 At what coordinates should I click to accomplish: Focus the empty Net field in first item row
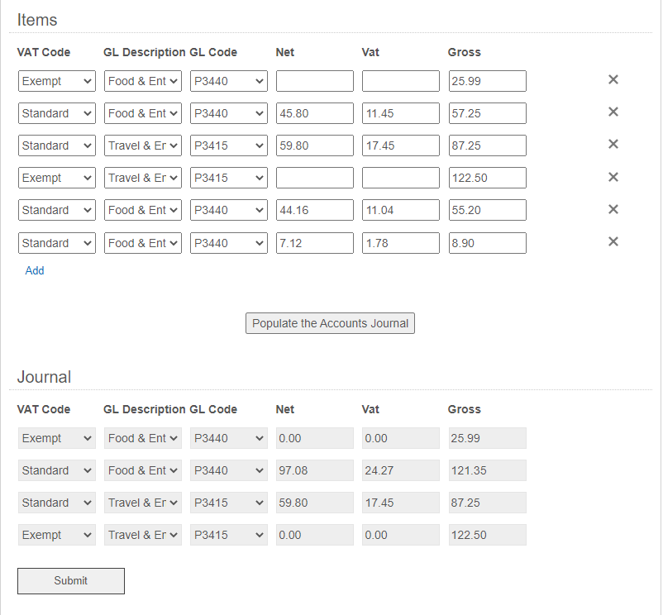click(x=315, y=81)
